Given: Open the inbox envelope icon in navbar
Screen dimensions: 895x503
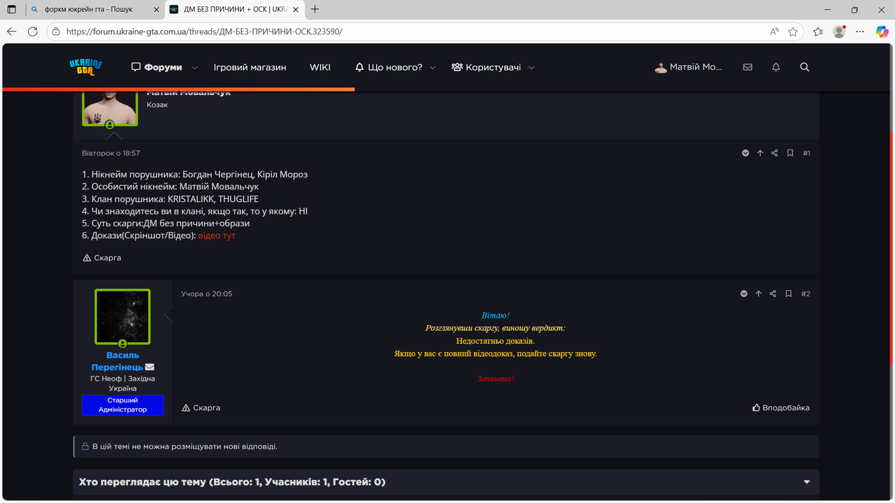Looking at the screenshot, I should point(747,67).
